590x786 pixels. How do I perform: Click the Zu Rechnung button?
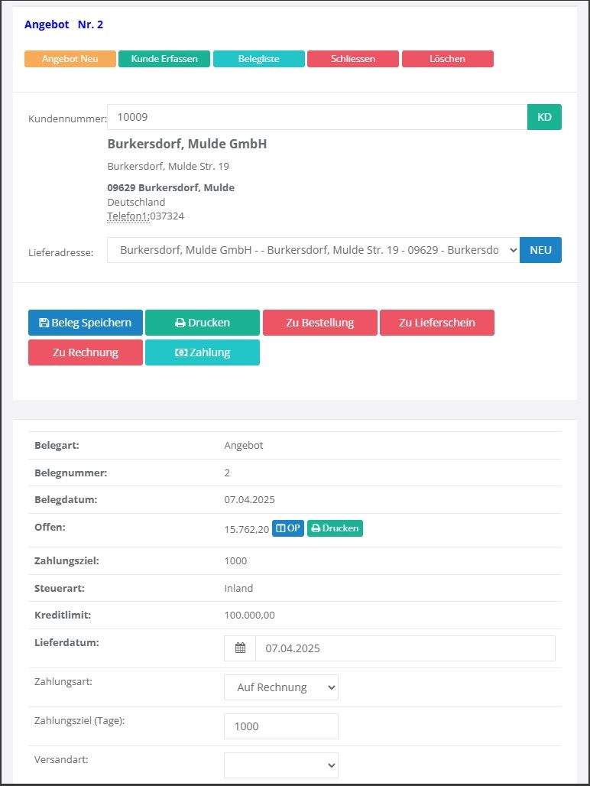86,352
